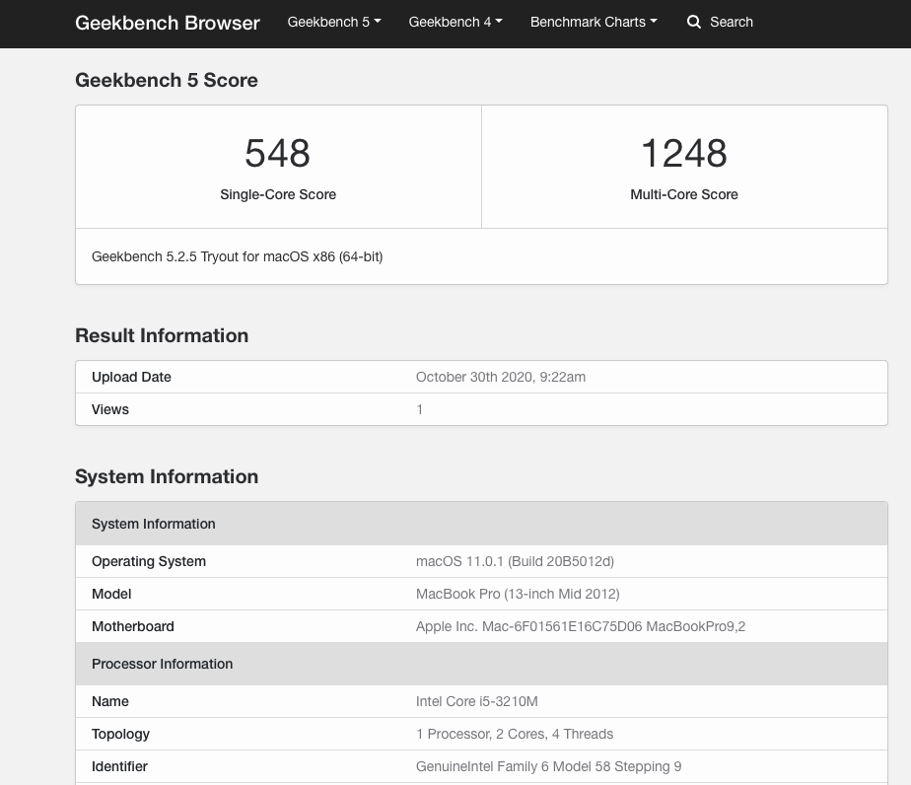This screenshot has width=911, height=785.
Task: Select the MacBook Pro 13-inch Mid 2012 value
Action: pos(518,594)
